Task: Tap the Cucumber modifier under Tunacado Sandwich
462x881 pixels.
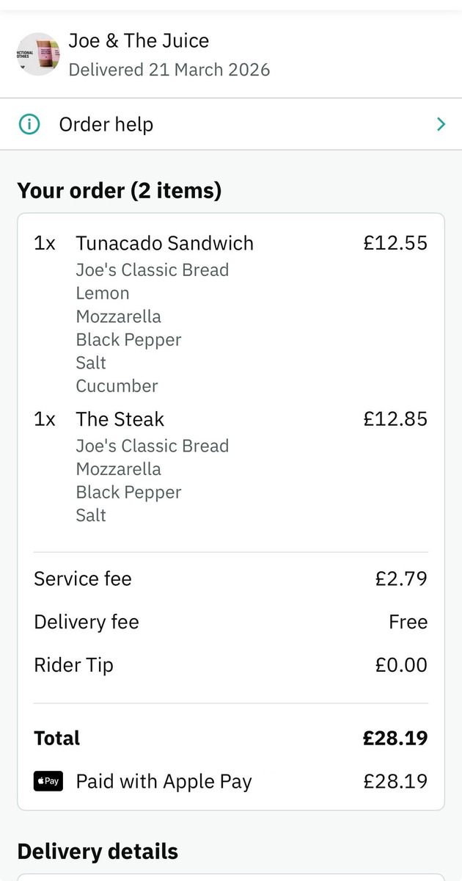Action: coord(117,386)
